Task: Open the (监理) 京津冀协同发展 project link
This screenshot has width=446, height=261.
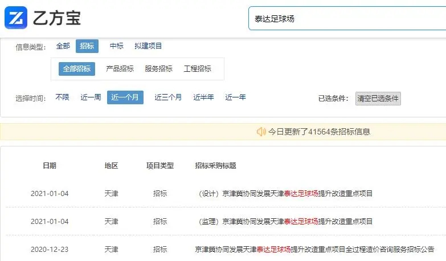Action: coord(284,222)
